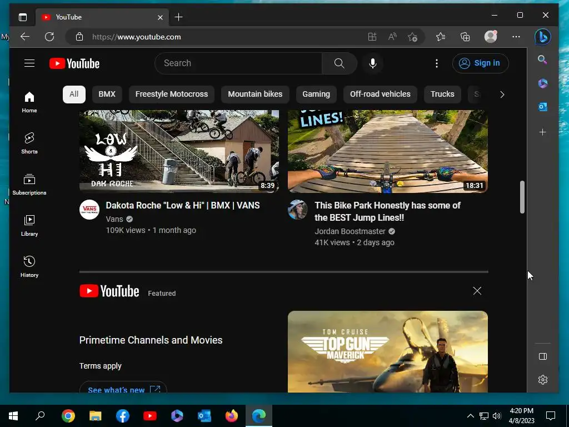Open YouTube settings three-dot menu

pyautogui.click(x=437, y=63)
